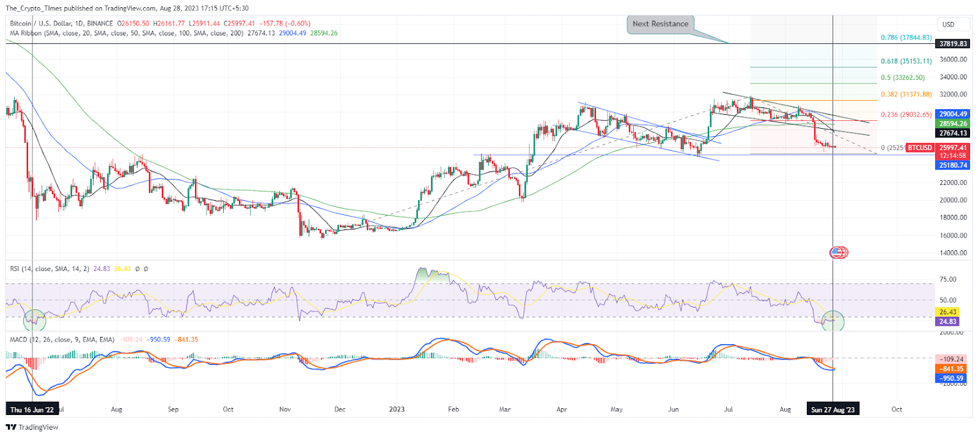The height and width of the screenshot is (437, 978).
Task: Click the Bitcoin / U.S. Dollar symbol title
Action: point(61,24)
